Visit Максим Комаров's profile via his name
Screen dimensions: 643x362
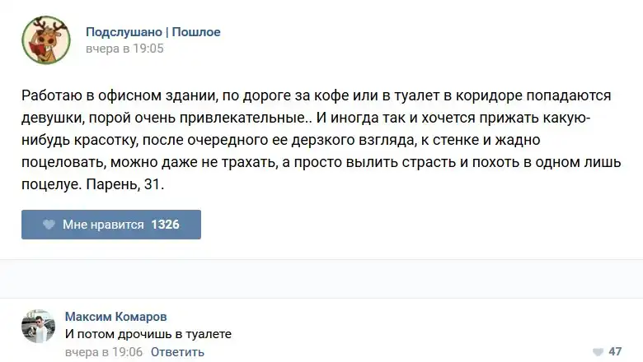pyautogui.click(x=115, y=317)
